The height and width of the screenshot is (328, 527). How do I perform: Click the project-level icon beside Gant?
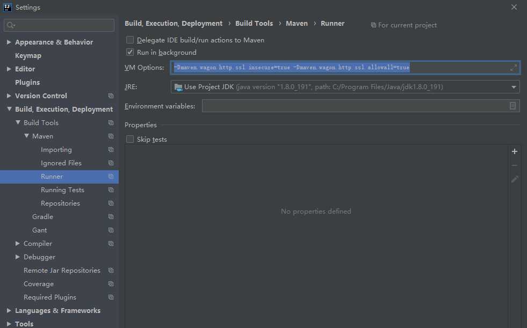tap(111, 230)
